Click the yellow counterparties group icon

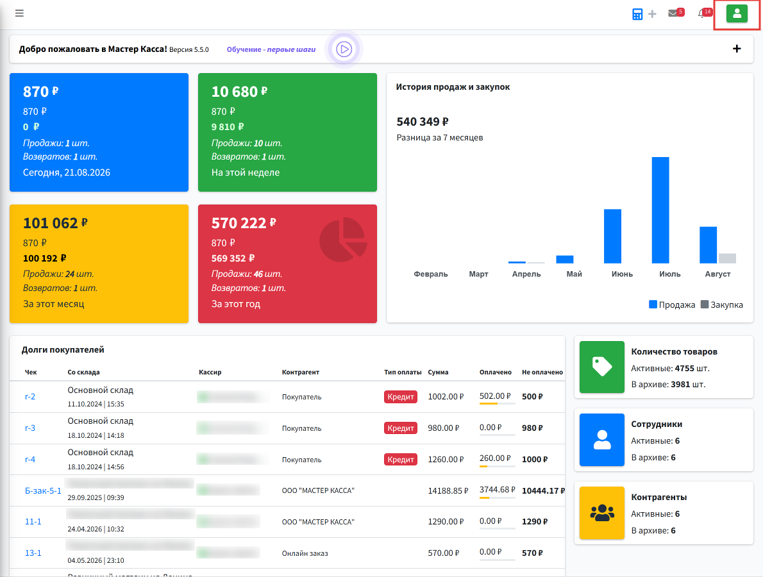tap(602, 513)
